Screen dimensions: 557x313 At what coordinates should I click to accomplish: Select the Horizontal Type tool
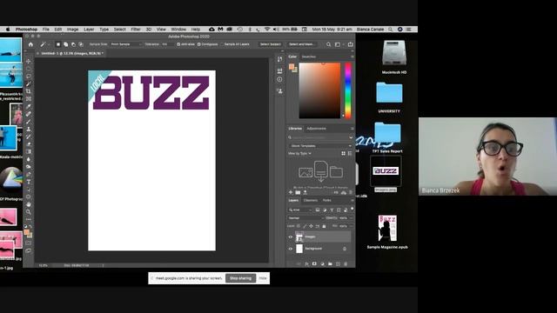click(x=29, y=182)
